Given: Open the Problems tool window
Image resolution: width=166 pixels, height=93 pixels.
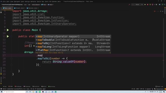Looking at the screenshot, I should (18, 87).
